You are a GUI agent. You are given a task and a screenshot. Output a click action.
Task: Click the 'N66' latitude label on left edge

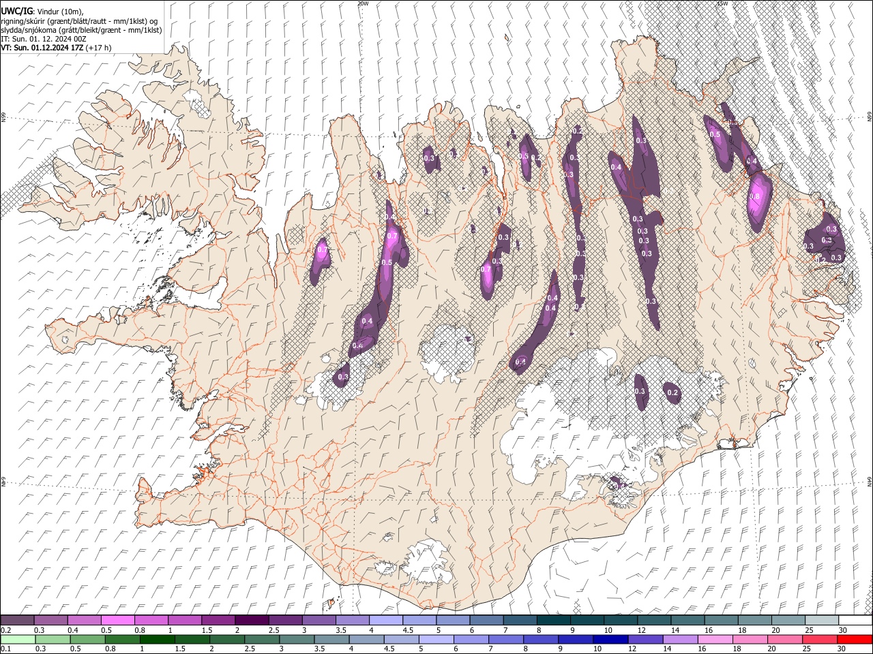(3, 118)
